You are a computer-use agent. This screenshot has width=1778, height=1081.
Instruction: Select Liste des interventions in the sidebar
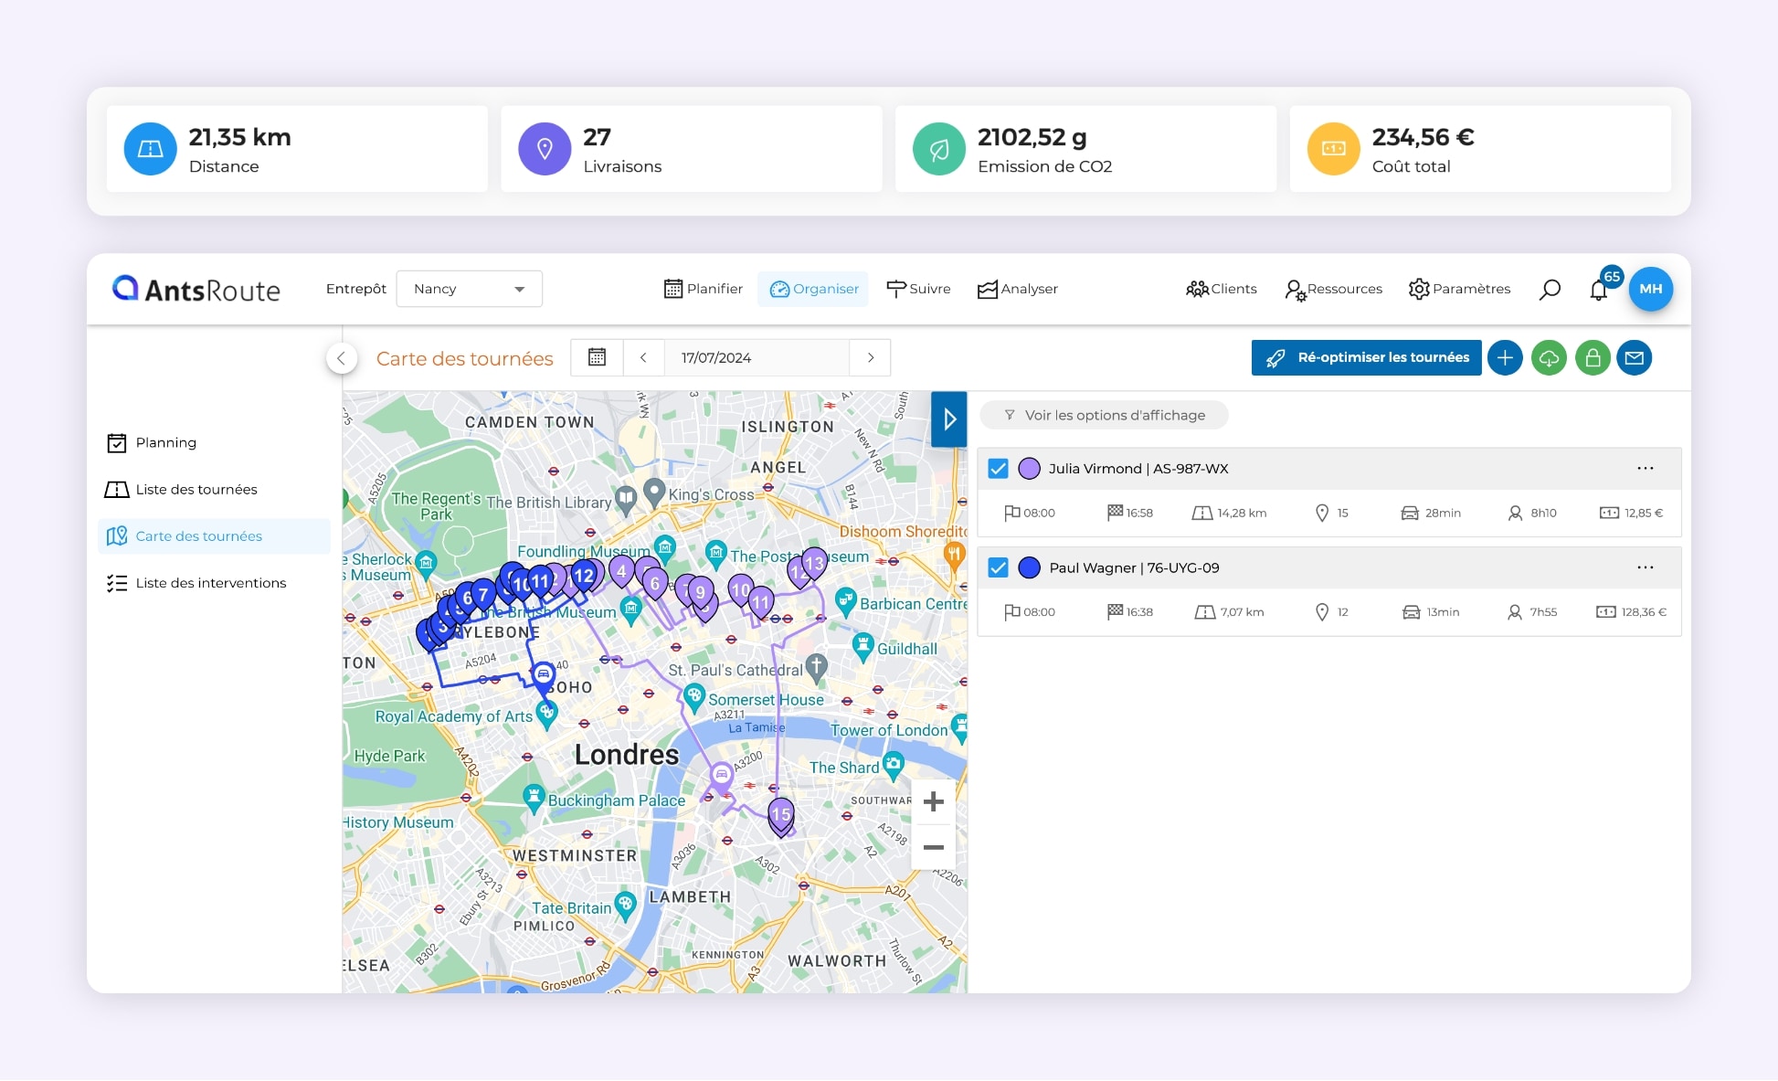point(211,582)
